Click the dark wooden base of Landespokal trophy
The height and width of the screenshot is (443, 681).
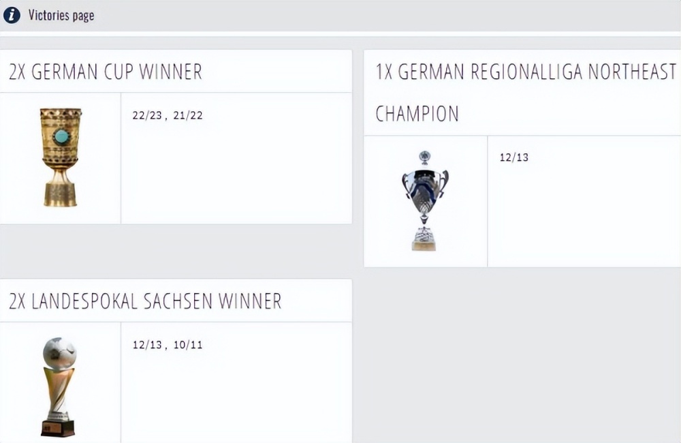[58, 428]
